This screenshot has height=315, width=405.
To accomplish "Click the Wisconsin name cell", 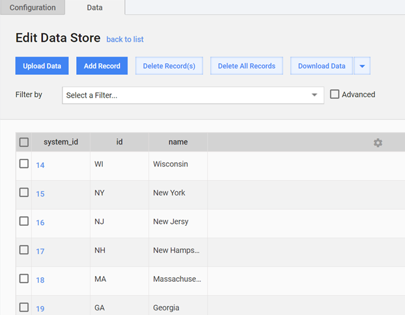I will click(178, 166).
